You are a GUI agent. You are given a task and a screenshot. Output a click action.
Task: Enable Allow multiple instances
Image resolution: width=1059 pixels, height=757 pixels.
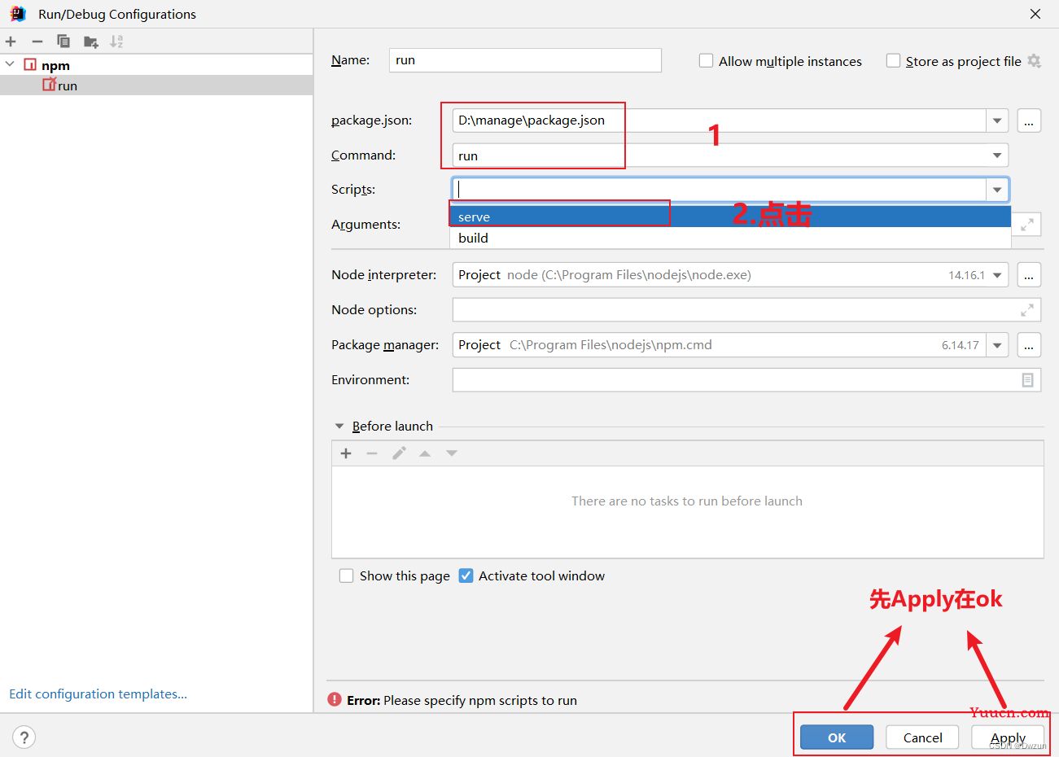click(707, 61)
